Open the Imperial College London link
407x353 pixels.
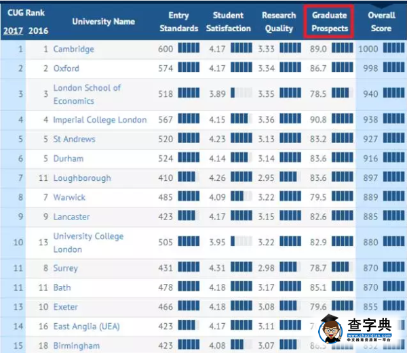(100, 120)
